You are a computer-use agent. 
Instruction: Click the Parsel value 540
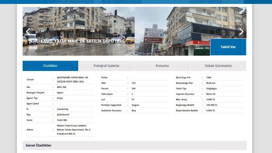pos(133,88)
